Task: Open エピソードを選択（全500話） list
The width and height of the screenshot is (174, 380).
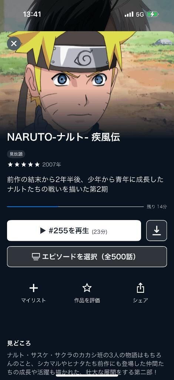Action: [x=87, y=257]
